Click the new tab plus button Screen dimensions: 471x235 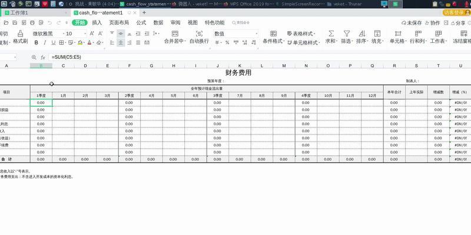pos(144,12)
